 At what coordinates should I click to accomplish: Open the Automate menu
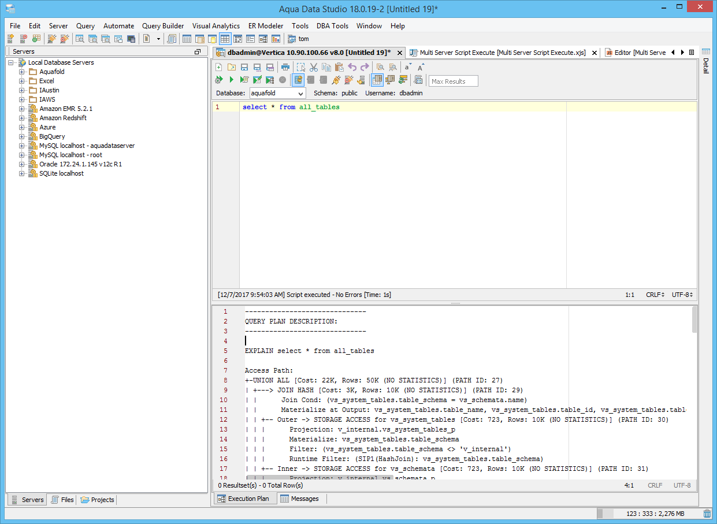pyautogui.click(x=118, y=26)
